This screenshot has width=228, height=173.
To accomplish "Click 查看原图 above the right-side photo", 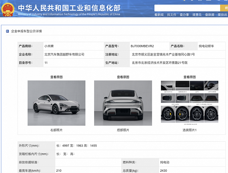I will point(56,77).
